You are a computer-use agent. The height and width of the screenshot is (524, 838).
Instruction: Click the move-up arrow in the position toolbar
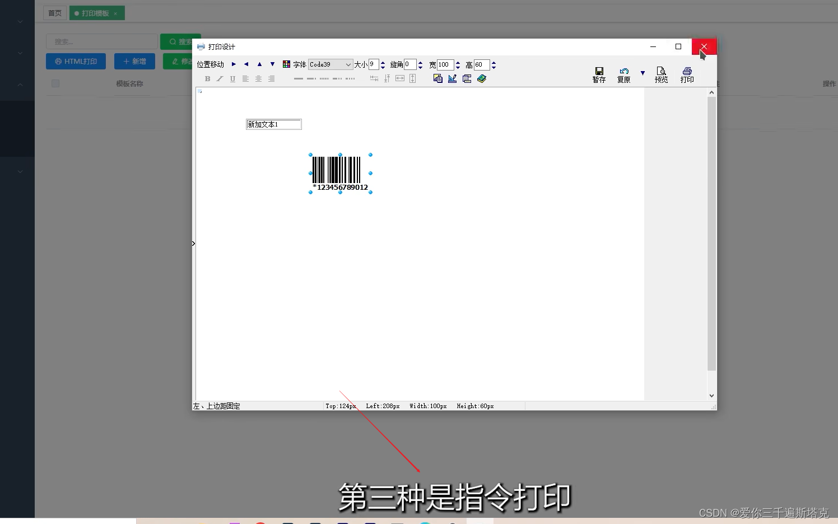[x=259, y=64]
